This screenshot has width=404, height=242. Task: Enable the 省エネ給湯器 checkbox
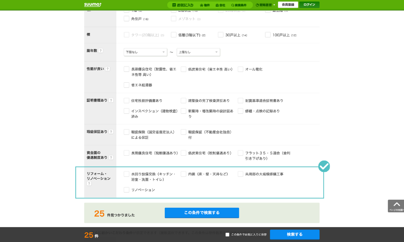(x=126, y=85)
